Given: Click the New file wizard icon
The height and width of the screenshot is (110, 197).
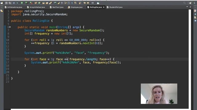Looking at the screenshot, I should click(x=2, y=3).
